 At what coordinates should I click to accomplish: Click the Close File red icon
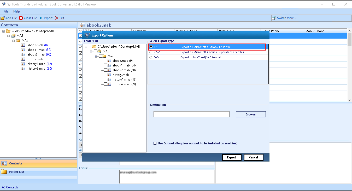pos(21,18)
